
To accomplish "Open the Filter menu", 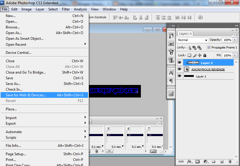I will [x=66, y=9].
